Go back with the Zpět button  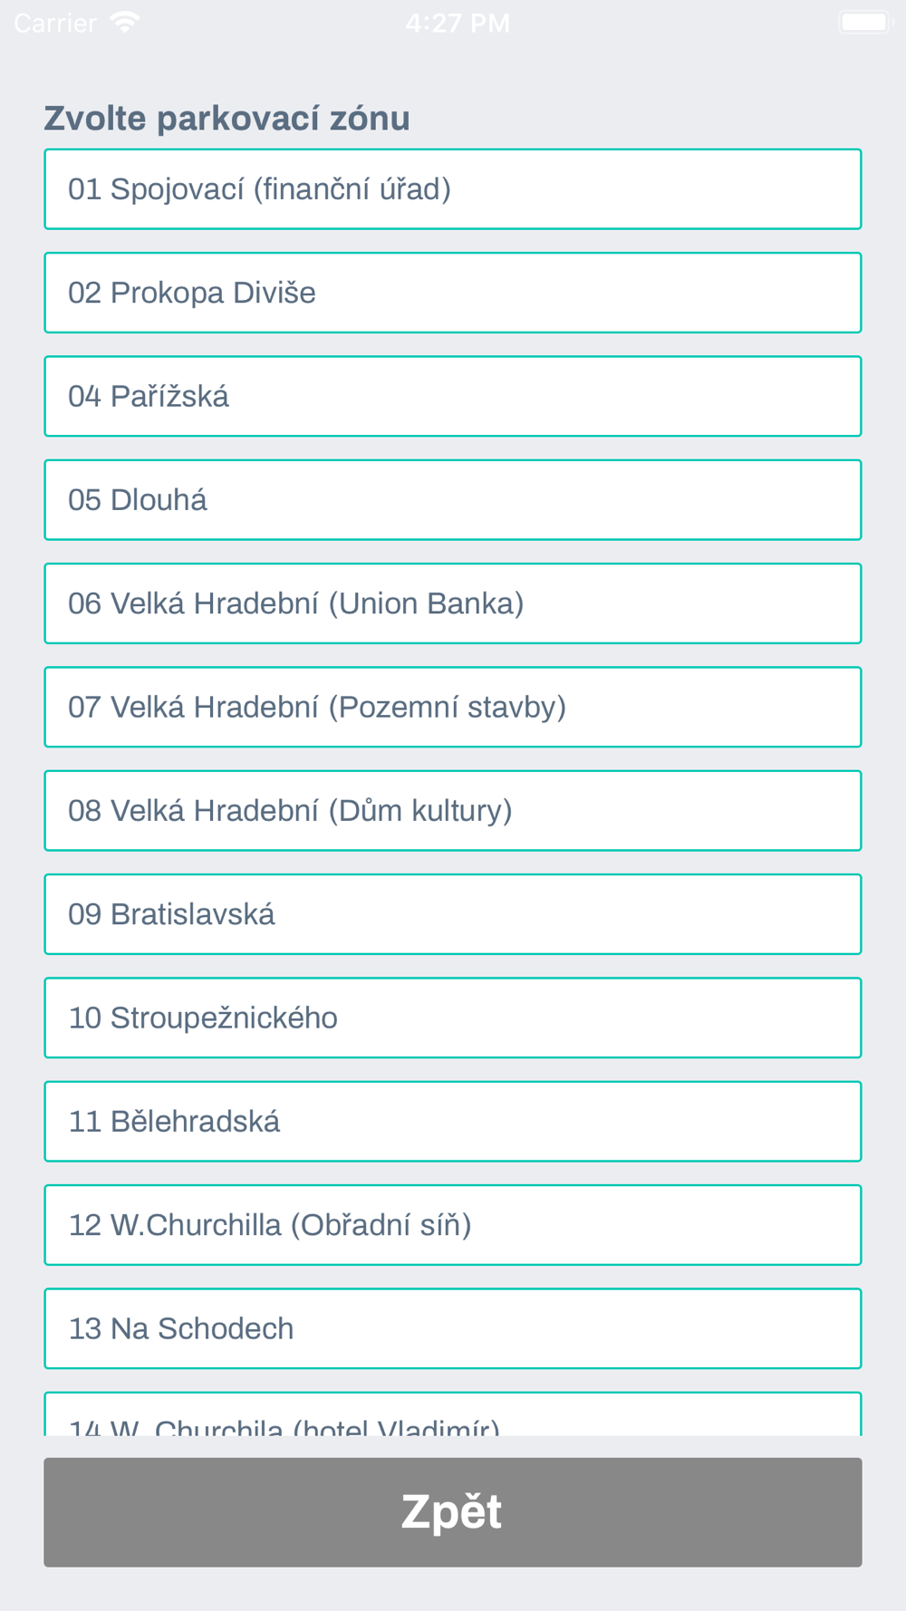453,1512
